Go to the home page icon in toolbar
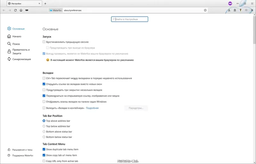This screenshot has height=164, width=256. 21,10
